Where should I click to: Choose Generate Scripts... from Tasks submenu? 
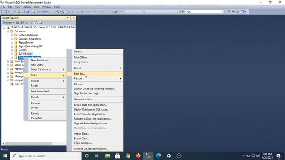click(x=95, y=99)
